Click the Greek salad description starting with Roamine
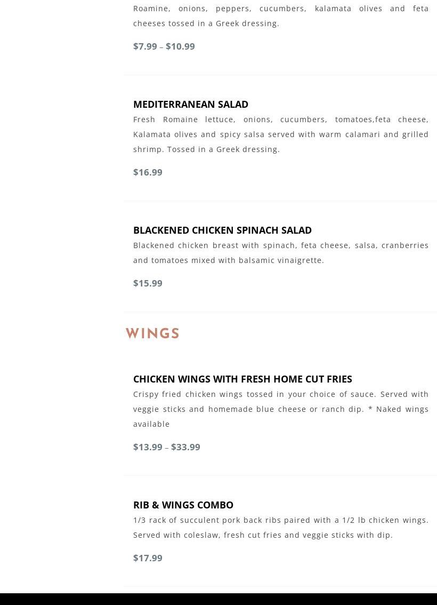Viewport: 437px width, 605px height. [280, 16]
